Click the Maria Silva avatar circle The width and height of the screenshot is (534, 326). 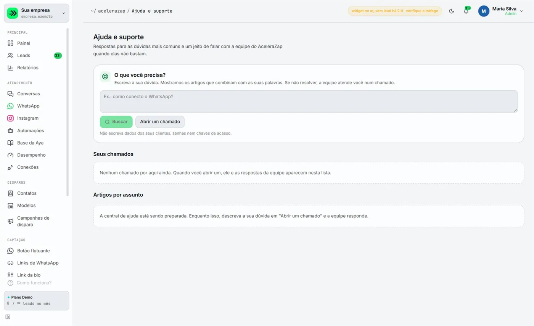click(x=484, y=11)
